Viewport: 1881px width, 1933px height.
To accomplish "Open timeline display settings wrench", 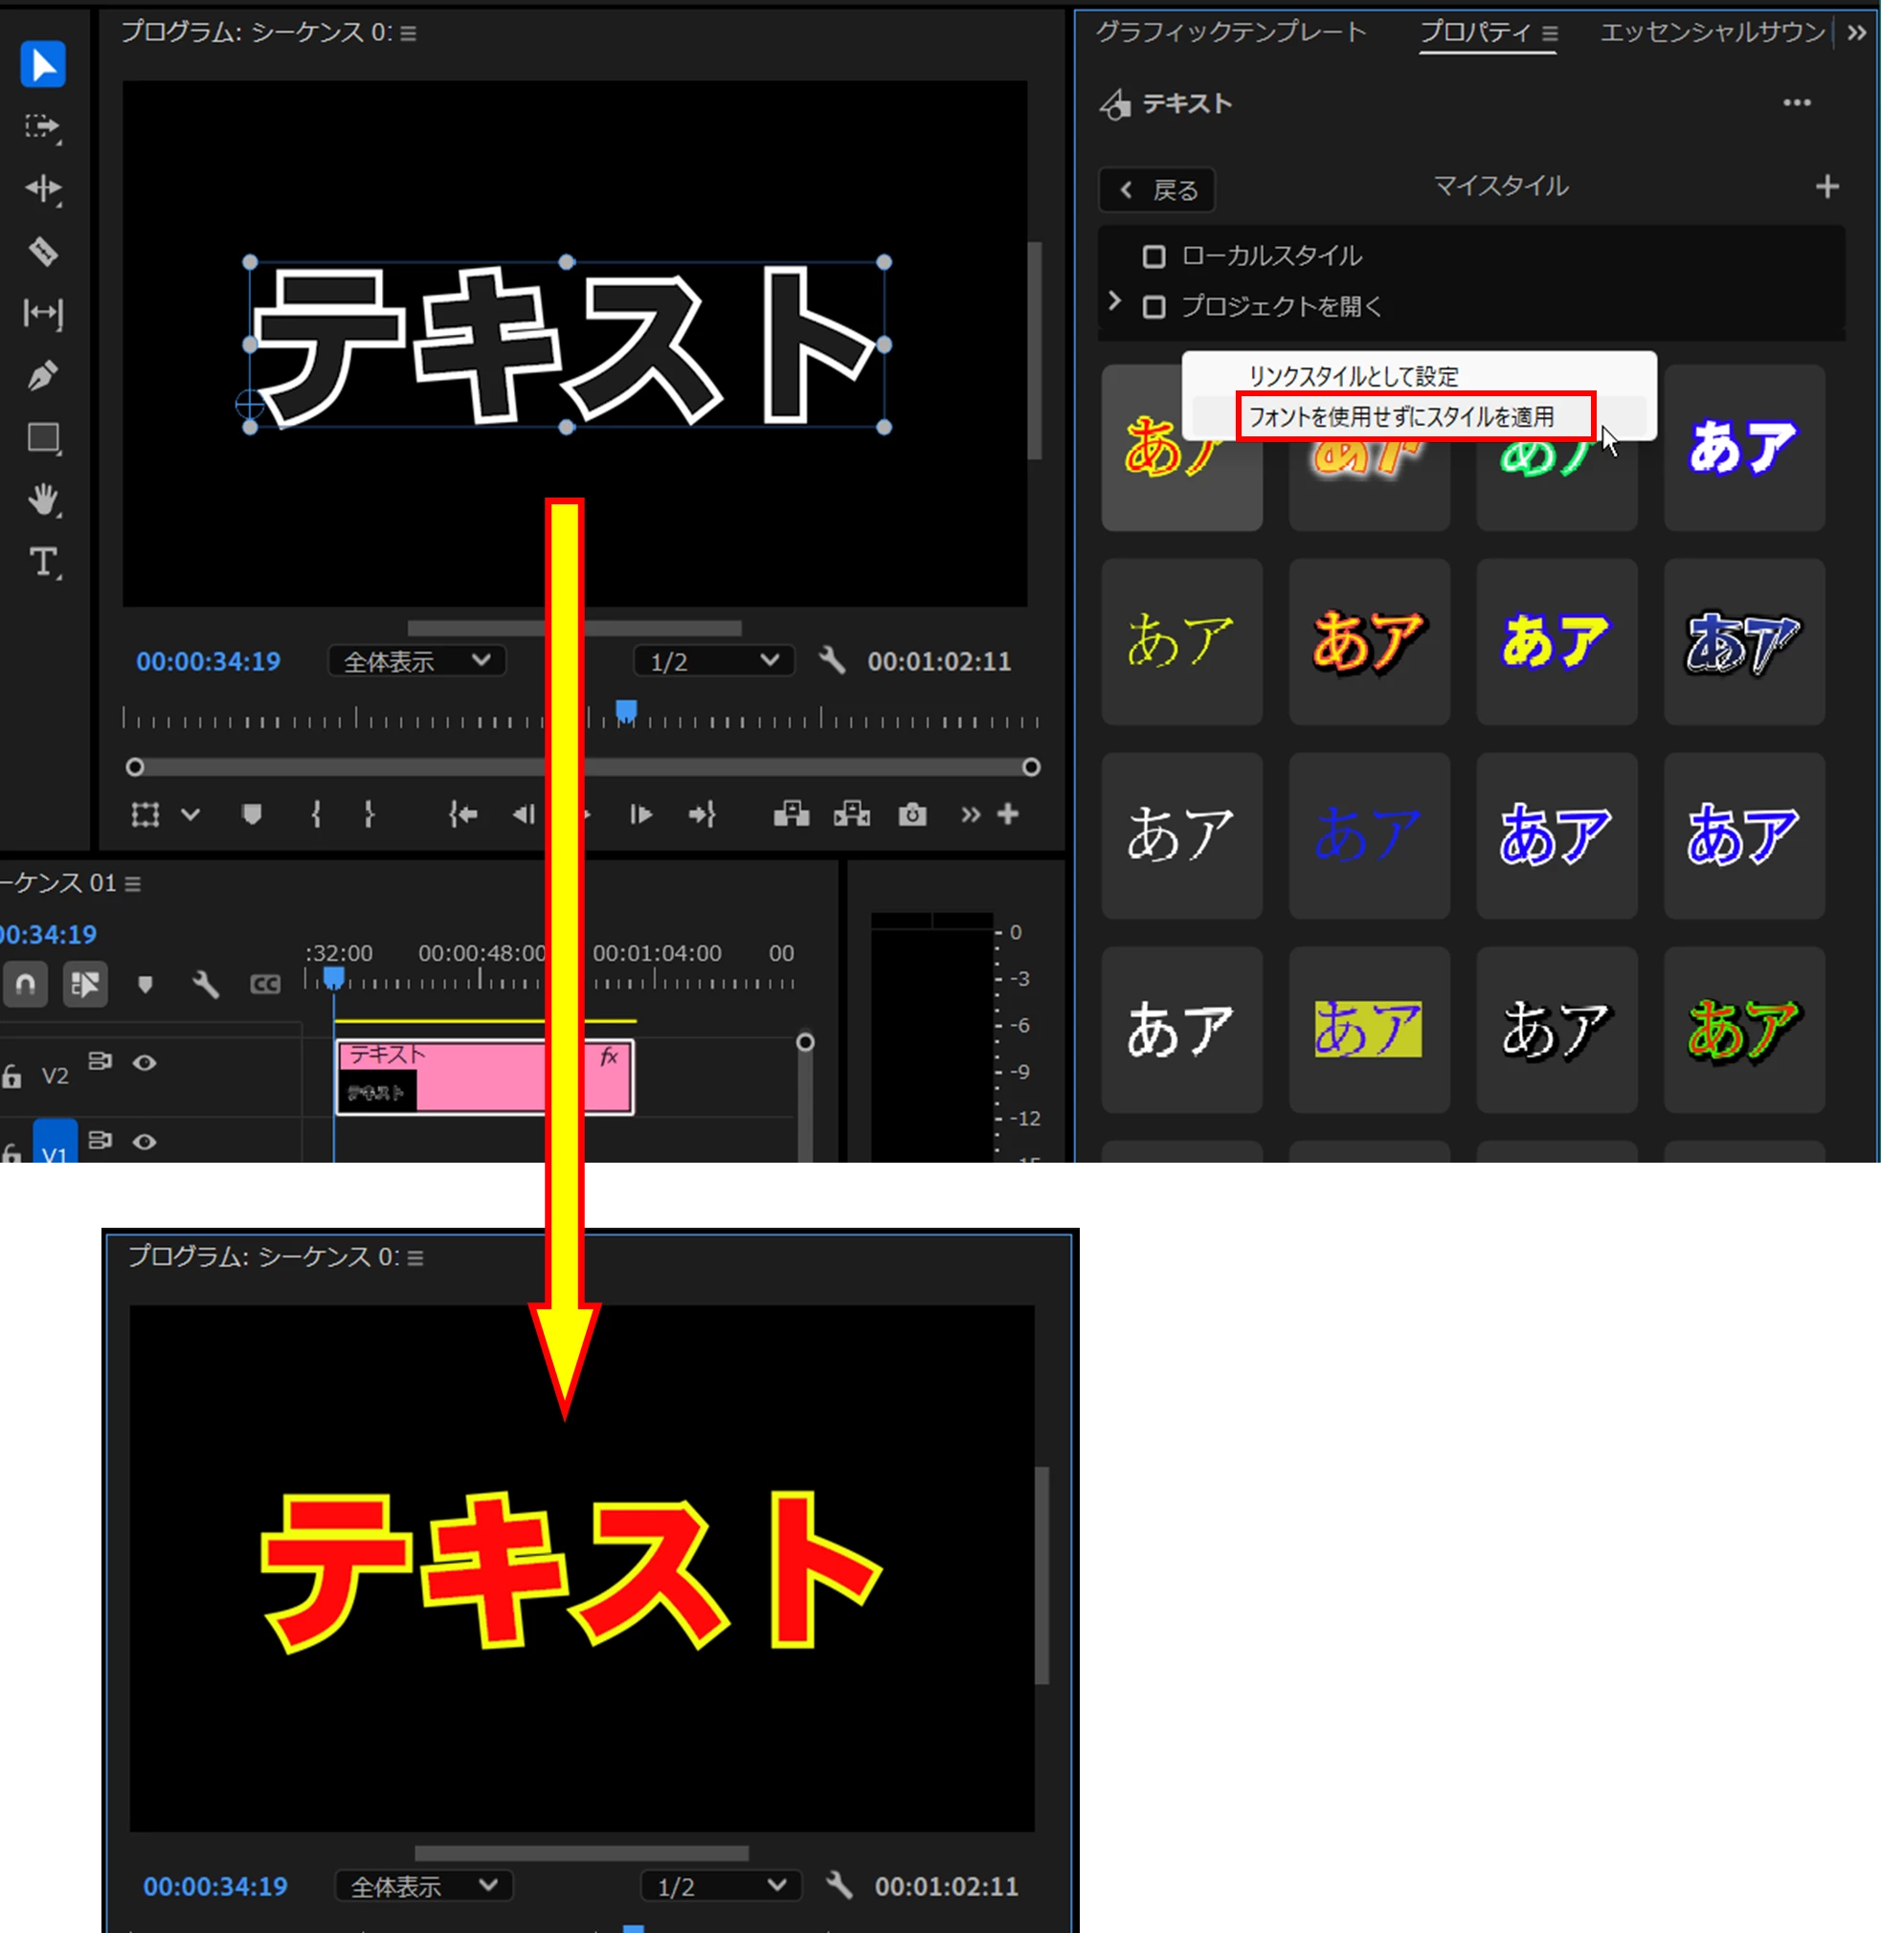I will [206, 984].
